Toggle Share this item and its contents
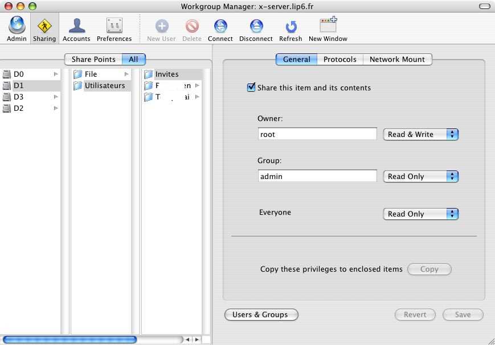Screen dimensions: 495x345 (251, 88)
